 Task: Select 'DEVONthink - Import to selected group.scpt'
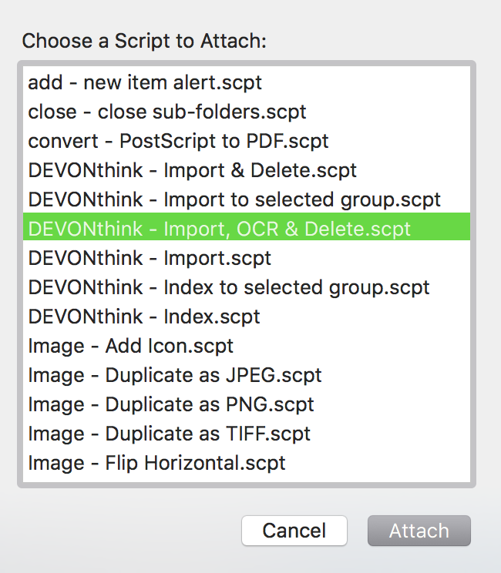247,199
